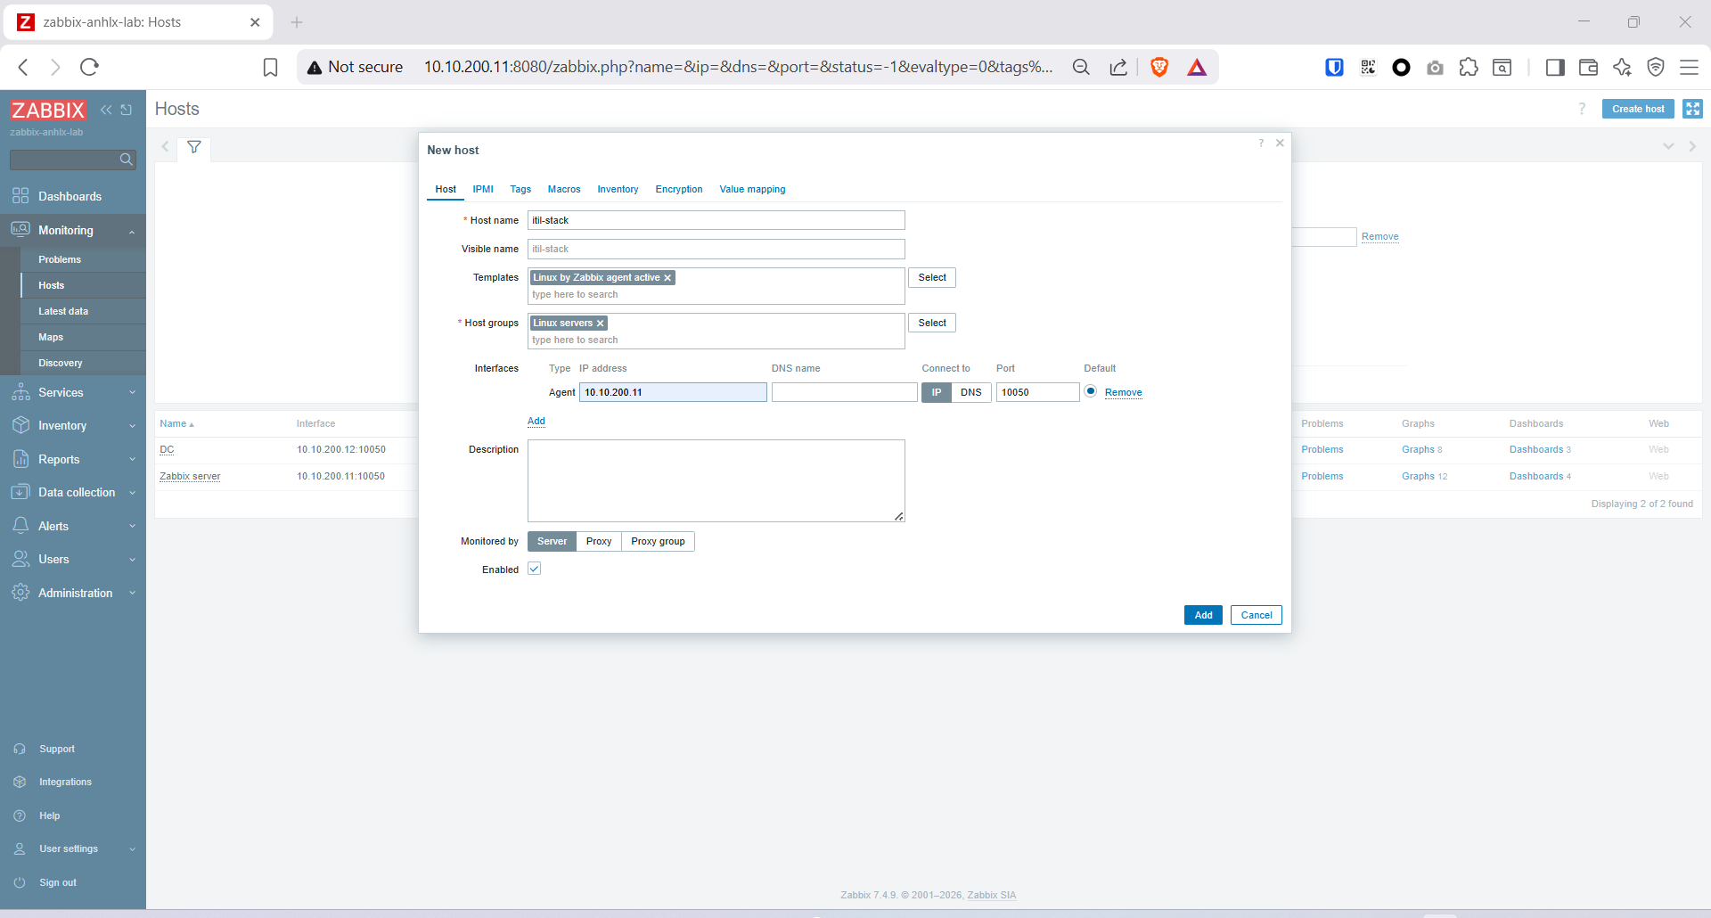Open Brave Shields lion icon
Image resolution: width=1711 pixels, height=918 pixels.
coord(1159,67)
